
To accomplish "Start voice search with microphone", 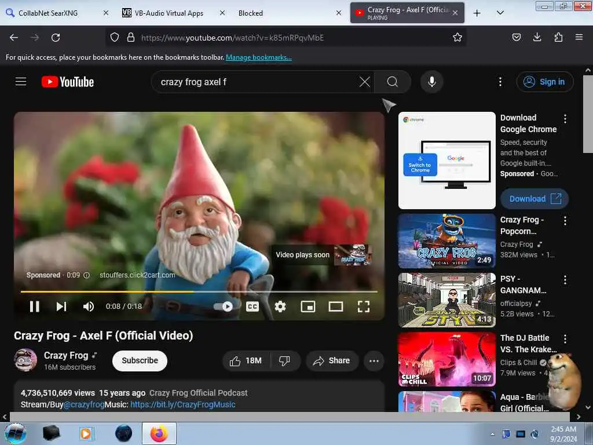I will [x=431, y=82].
